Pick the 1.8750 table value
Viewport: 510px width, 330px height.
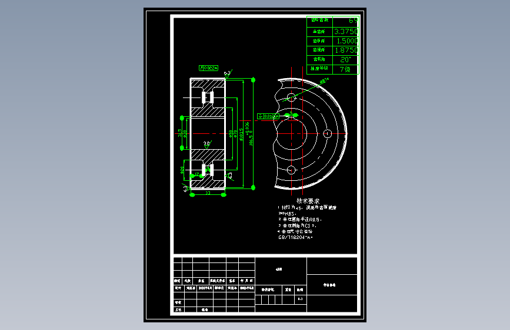click(x=346, y=50)
